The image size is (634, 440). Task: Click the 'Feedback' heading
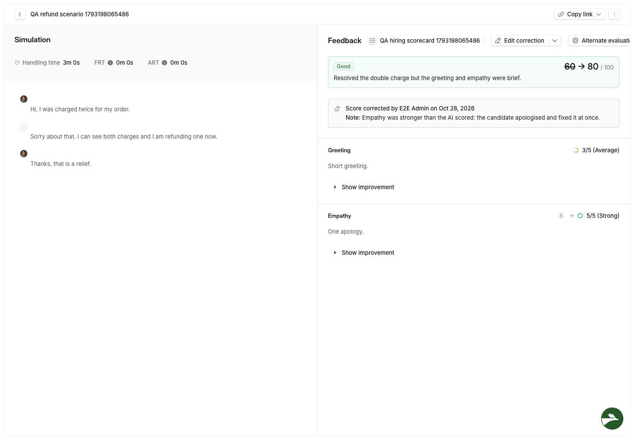[345, 40]
